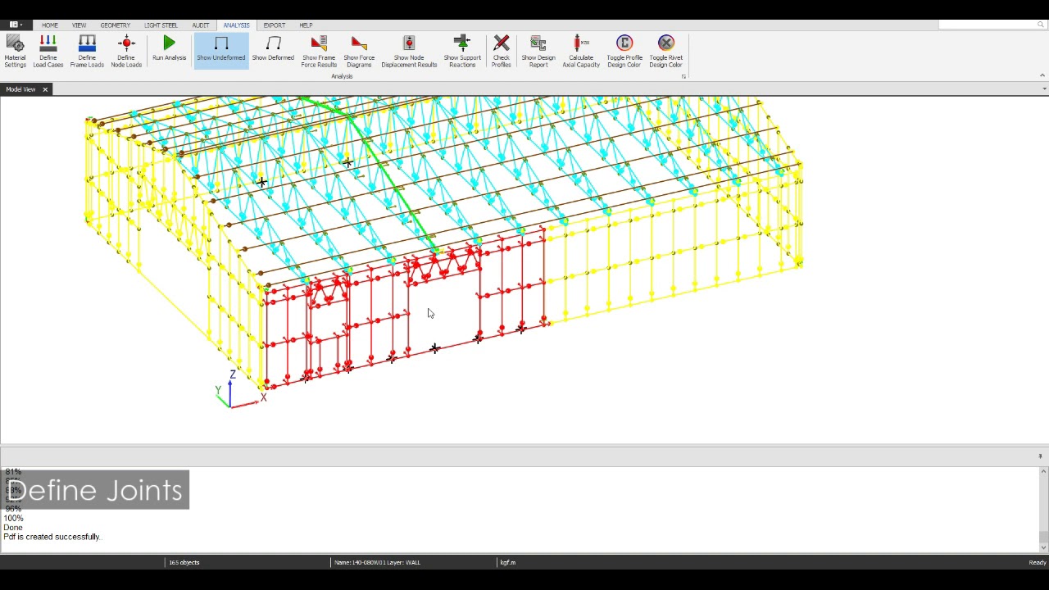
Task: Open the application menu button
Action: (16, 25)
